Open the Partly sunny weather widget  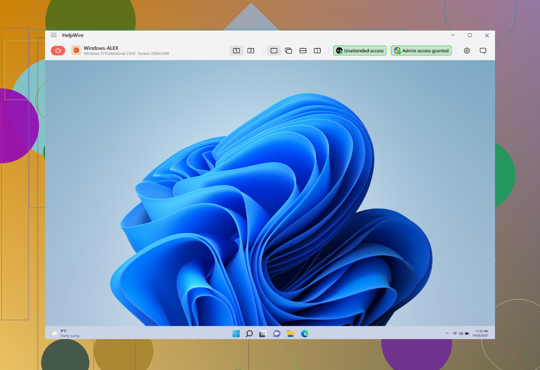coord(66,333)
